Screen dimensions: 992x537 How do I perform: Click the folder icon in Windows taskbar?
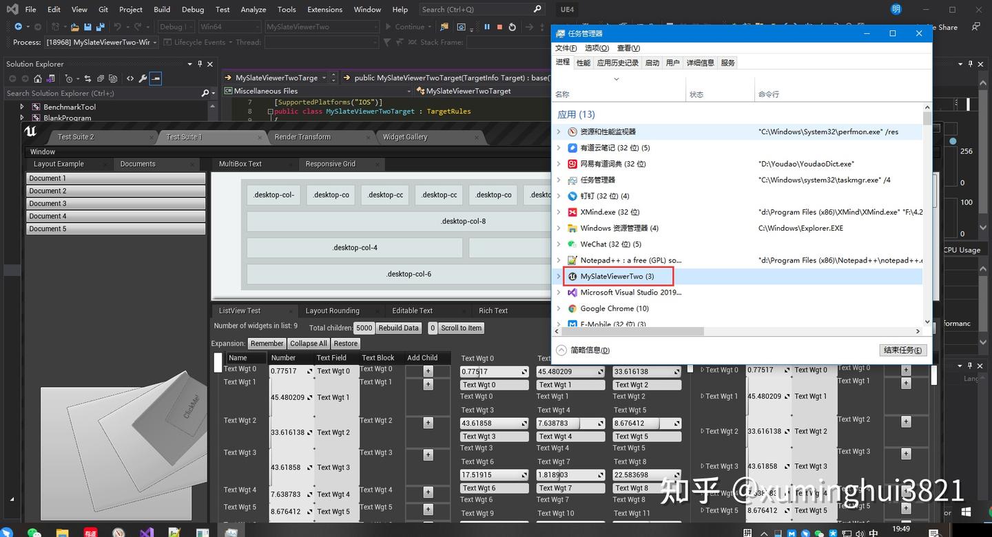(62, 531)
